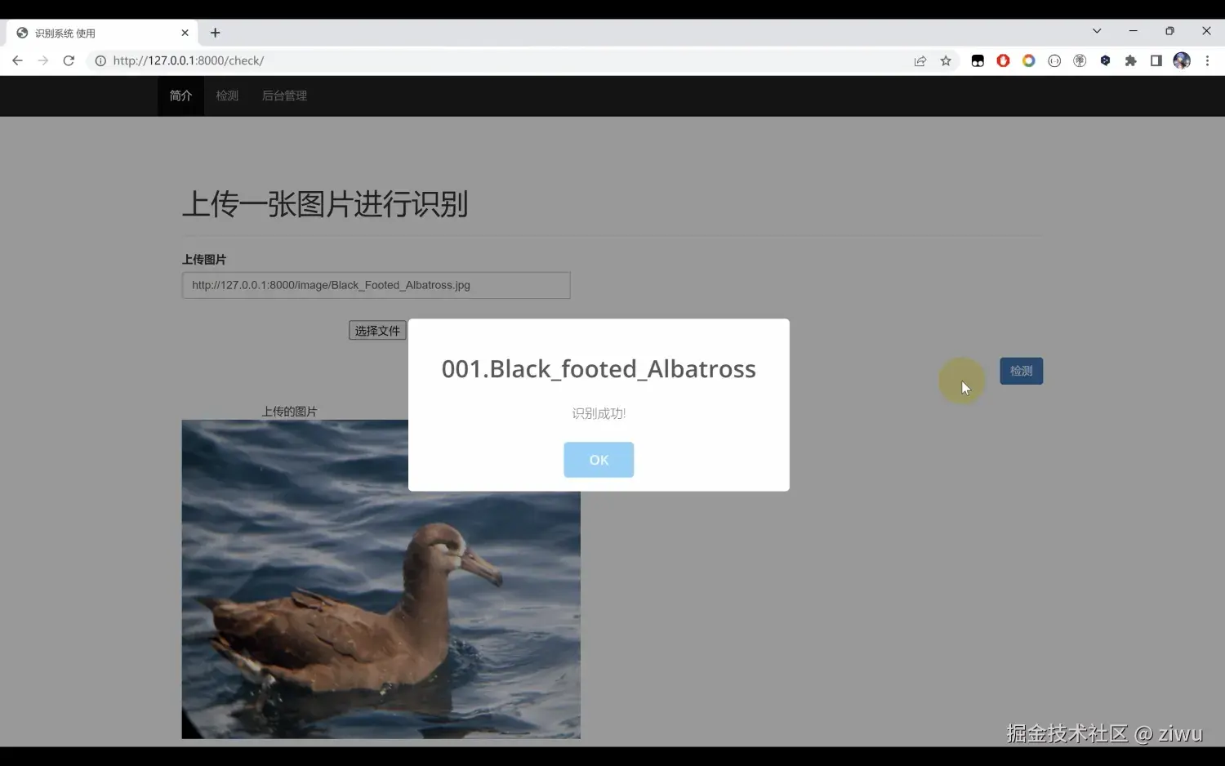Click the share icon in the address bar

[920, 60]
